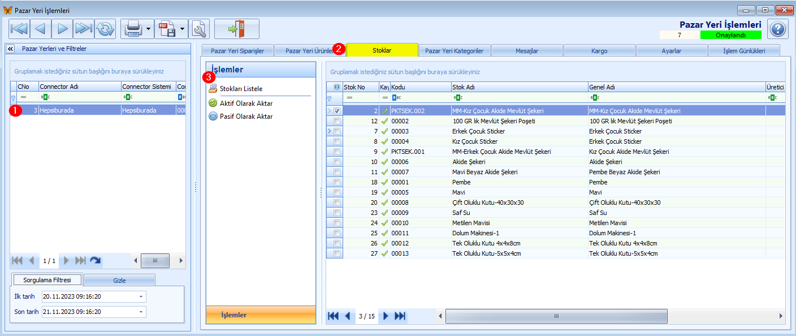
Task: Open İlk tarih date dropdown
Action: 140,296
